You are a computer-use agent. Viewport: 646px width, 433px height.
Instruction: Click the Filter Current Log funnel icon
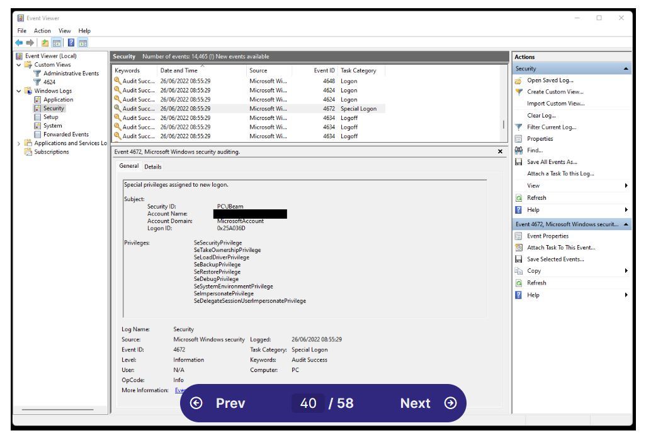click(x=519, y=127)
